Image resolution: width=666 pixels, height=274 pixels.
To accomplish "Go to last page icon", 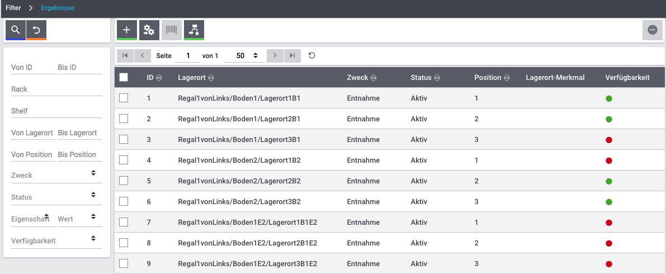I will 292,56.
